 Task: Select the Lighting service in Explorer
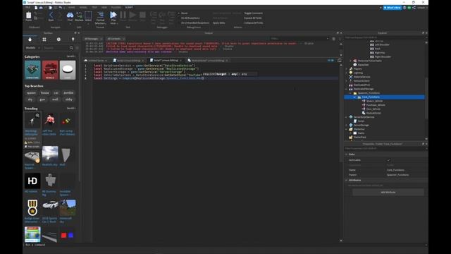click(358, 73)
